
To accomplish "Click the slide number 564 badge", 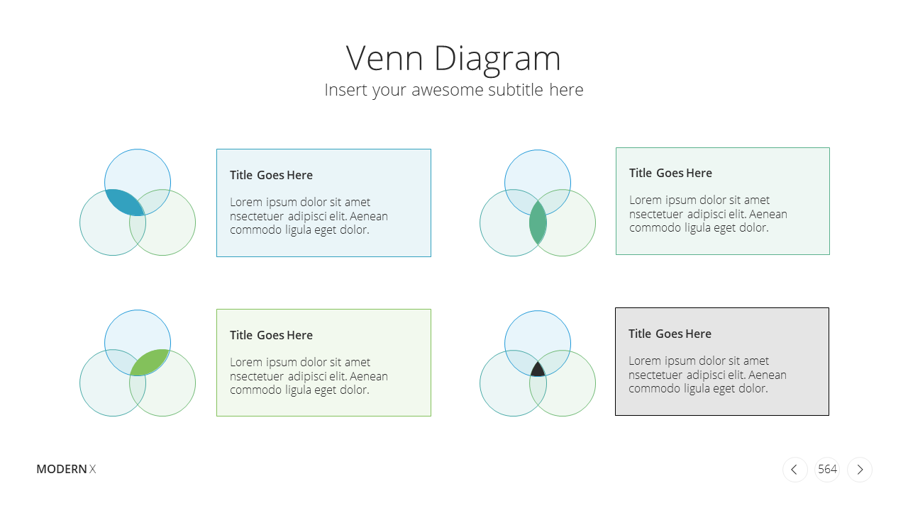I will tap(827, 470).
